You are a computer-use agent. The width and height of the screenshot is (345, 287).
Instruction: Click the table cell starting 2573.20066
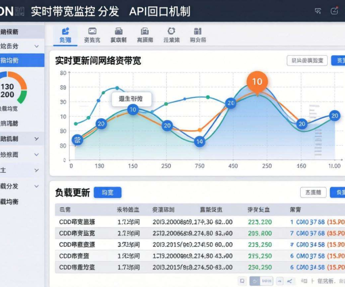193,233
